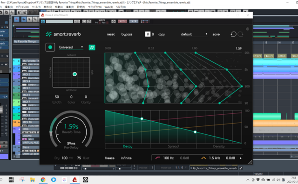298x184 pixels.
Task: Select state B in smart:reverb
Action: click(153, 34)
